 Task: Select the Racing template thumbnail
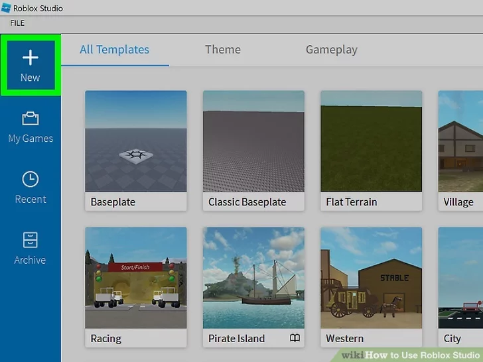[136, 278]
